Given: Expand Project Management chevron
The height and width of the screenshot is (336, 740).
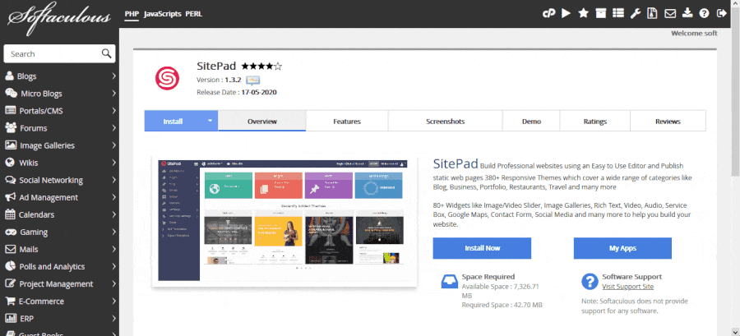Looking at the screenshot, I should tap(113, 283).
